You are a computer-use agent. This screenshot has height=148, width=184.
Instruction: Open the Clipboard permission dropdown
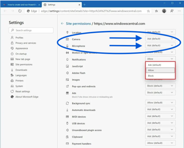(160, 136)
